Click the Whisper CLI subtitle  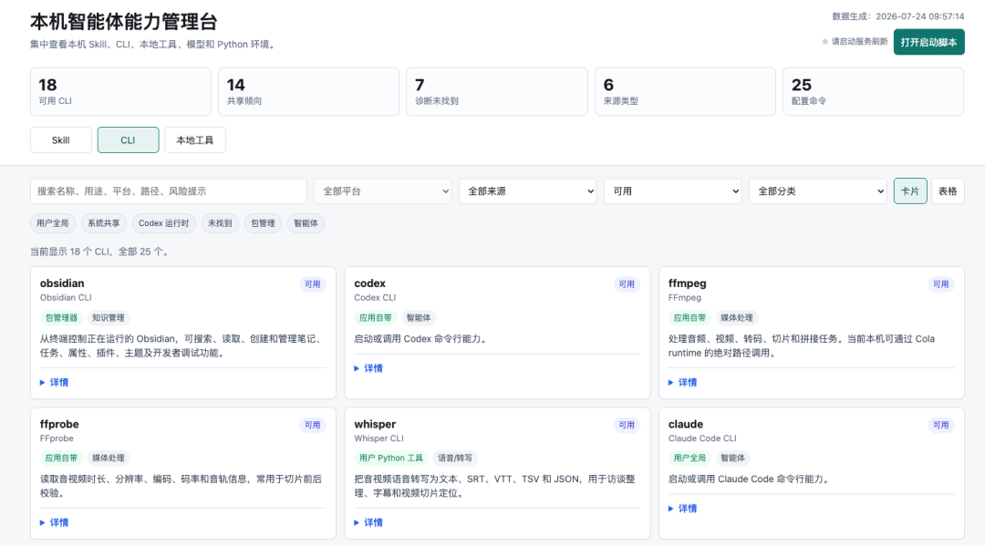(x=378, y=438)
